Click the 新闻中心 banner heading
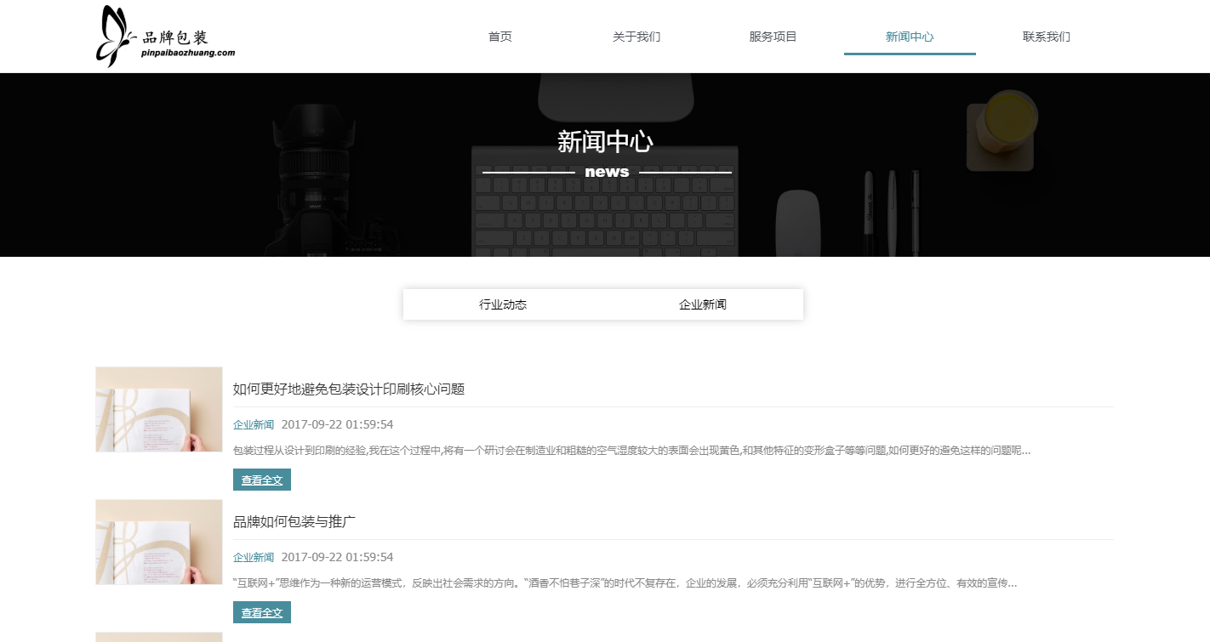The width and height of the screenshot is (1210, 642). coord(605,142)
